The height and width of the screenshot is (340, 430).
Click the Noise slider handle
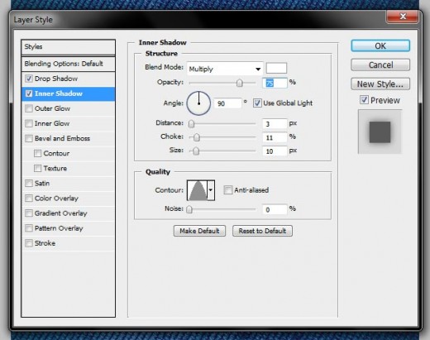coord(189,209)
